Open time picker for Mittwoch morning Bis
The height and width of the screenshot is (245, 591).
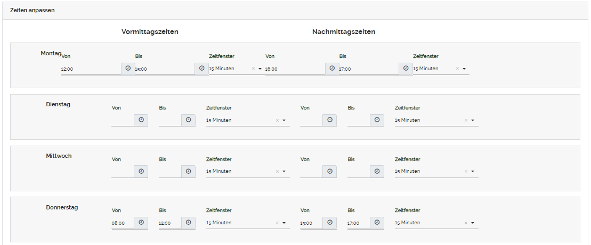[x=188, y=172]
